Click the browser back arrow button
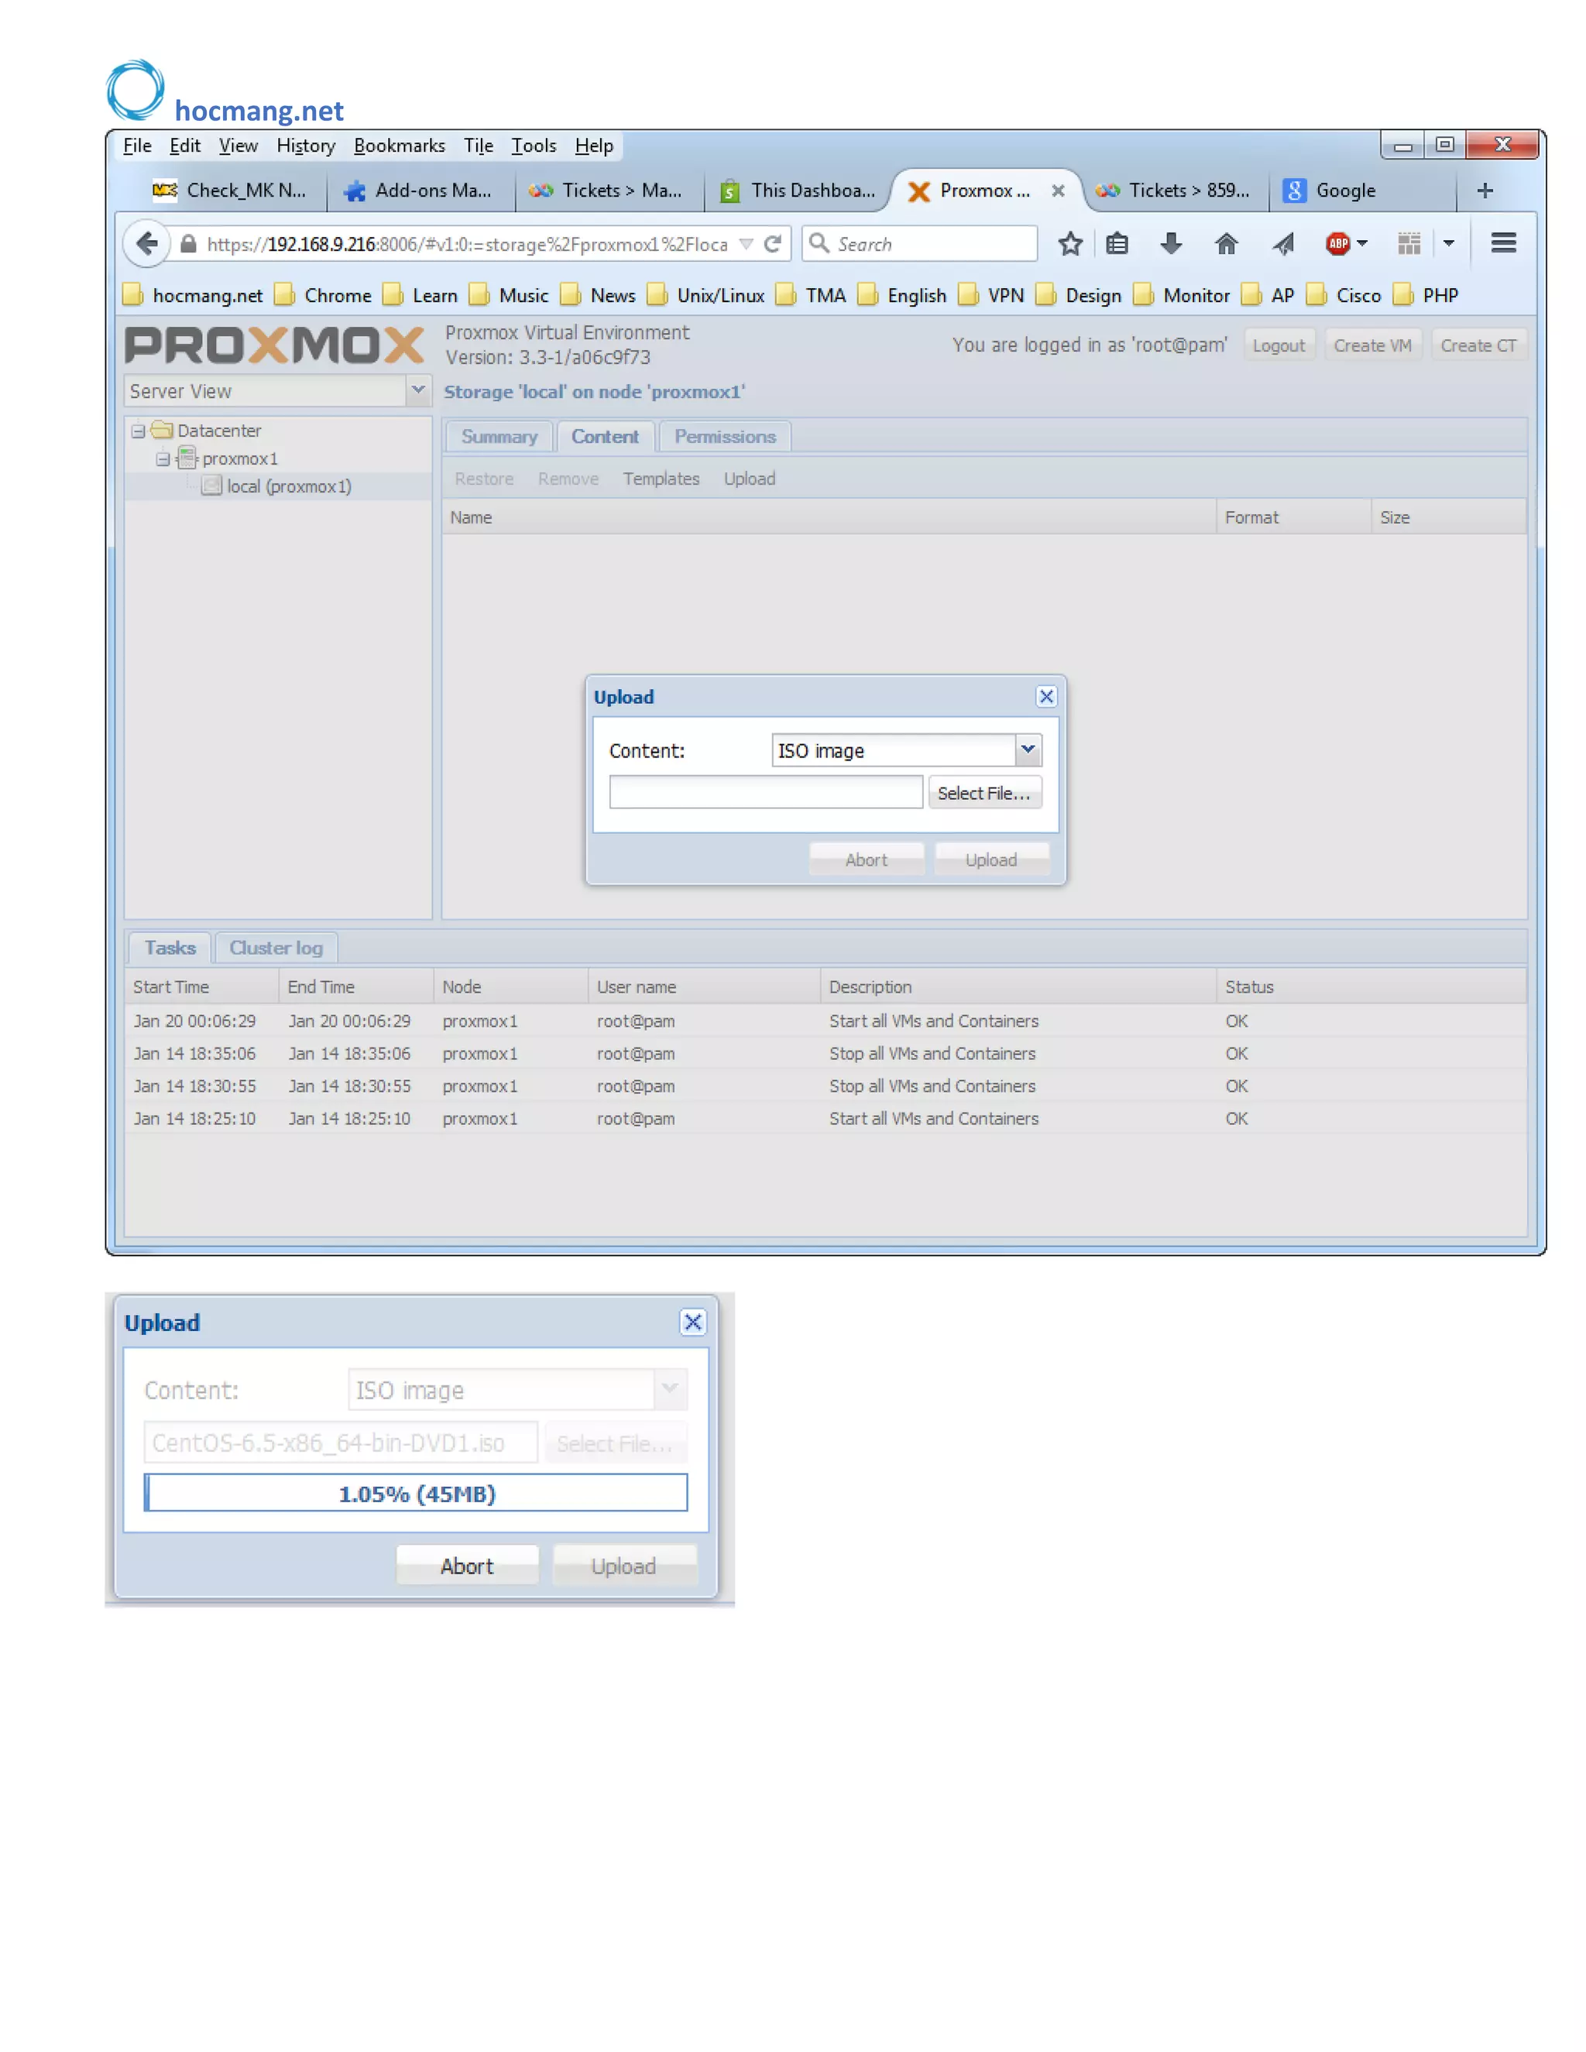Image resolution: width=1586 pixels, height=2052 pixels. tap(147, 244)
